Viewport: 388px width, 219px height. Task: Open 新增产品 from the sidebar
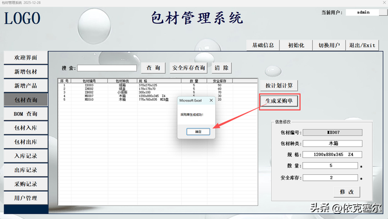coord(25,86)
